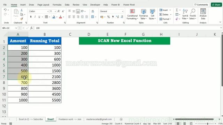This screenshot has height=125, width=223.
Task: Apply the red Font Color A
Action: coord(60,17)
